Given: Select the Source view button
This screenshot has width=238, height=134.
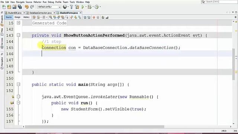Looking at the screenshot, I should click(x=9, y=17).
